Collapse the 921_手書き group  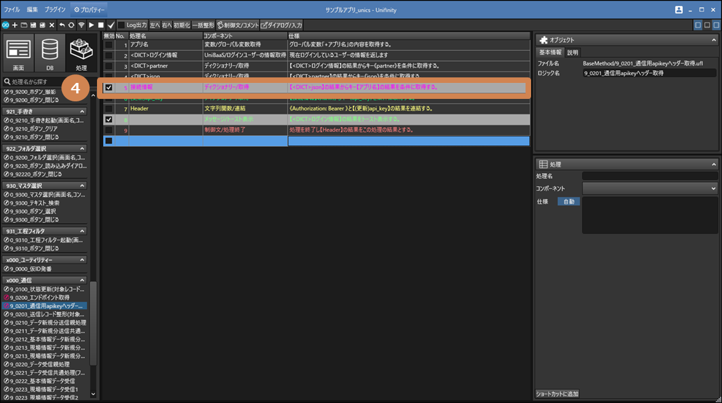pyautogui.click(x=82, y=112)
